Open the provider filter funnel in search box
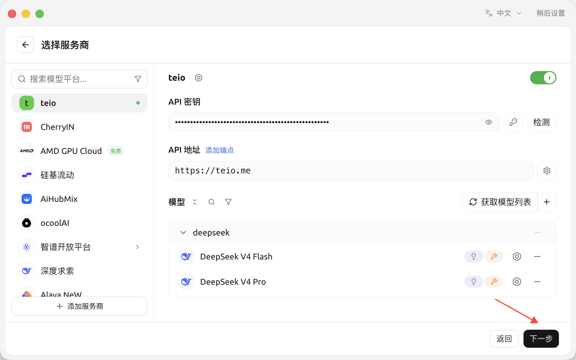 [x=138, y=79]
